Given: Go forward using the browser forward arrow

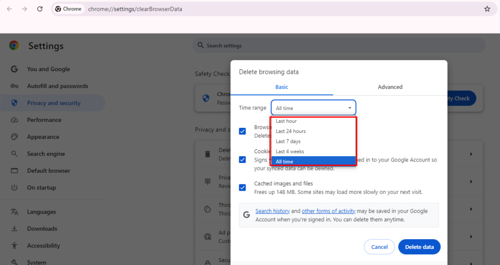Looking at the screenshot, I should pos(24,9).
